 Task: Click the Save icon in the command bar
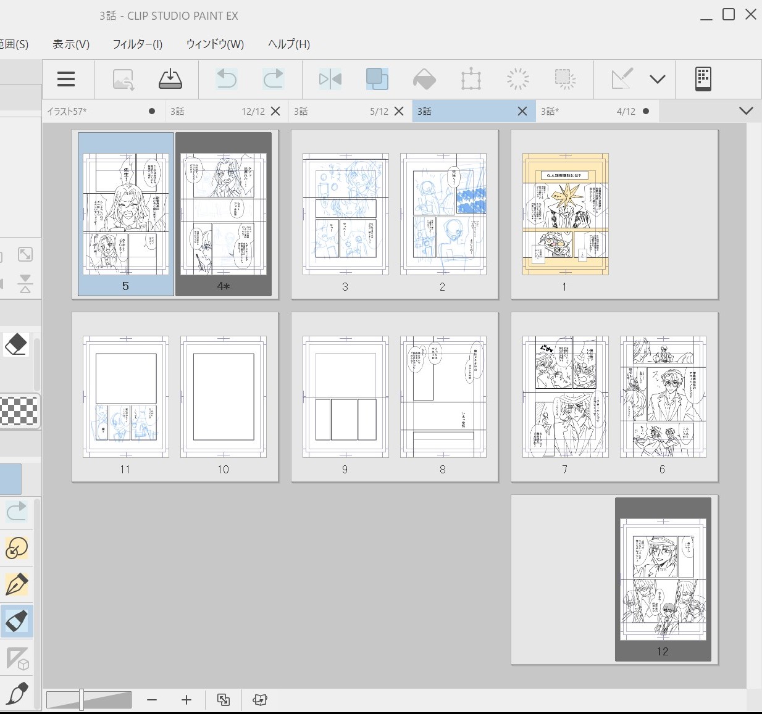click(170, 79)
